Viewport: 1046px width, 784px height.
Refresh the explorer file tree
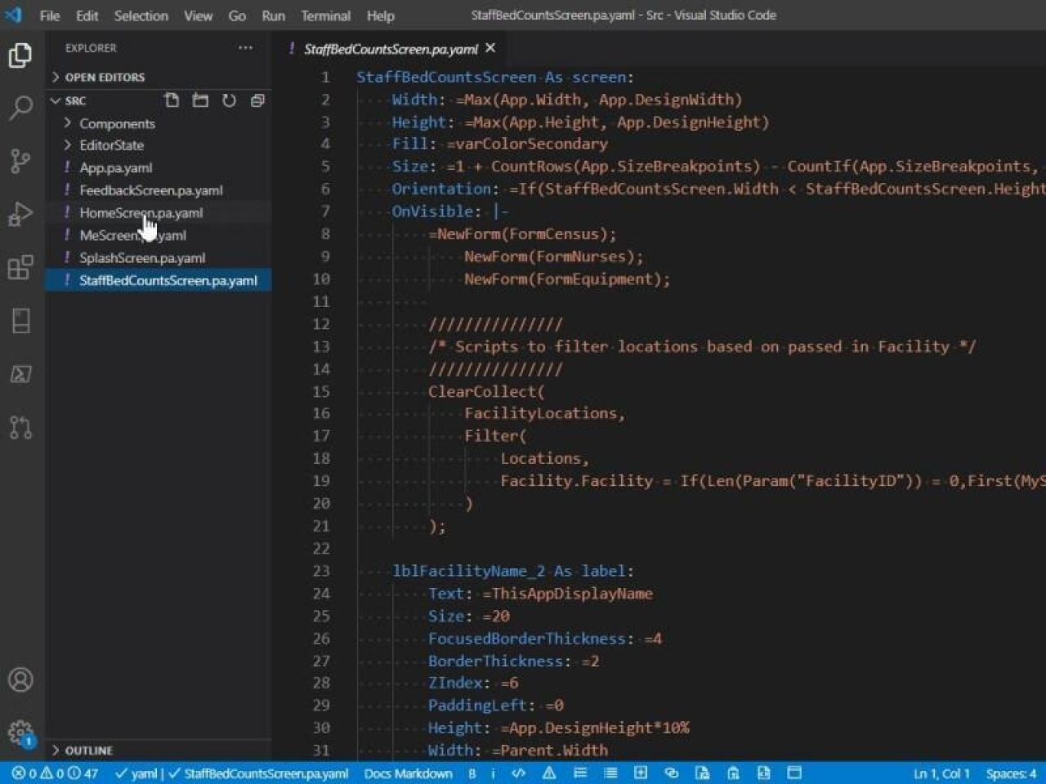[x=229, y=100]
